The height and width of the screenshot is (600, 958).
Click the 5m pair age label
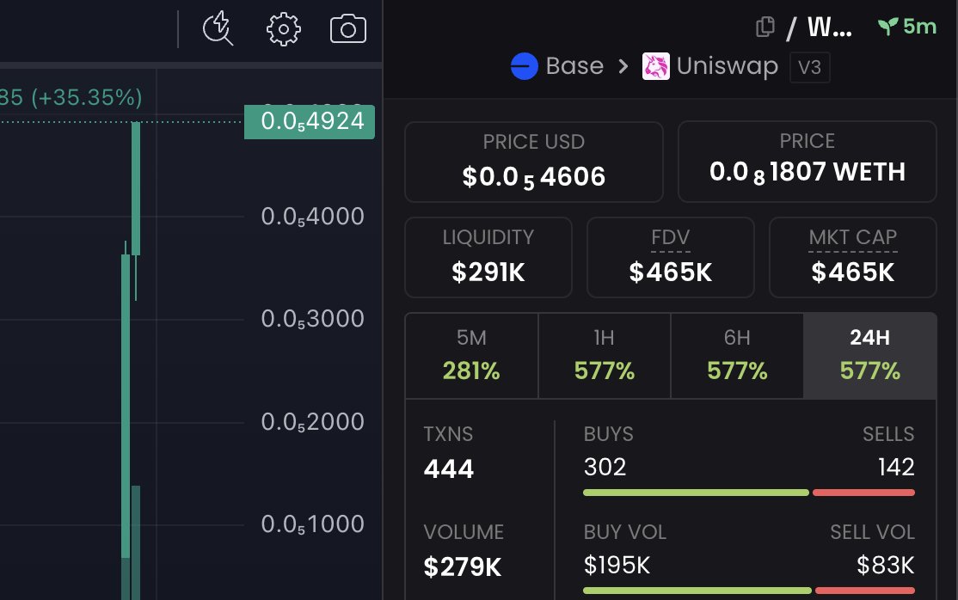click(x=919, y=27)
